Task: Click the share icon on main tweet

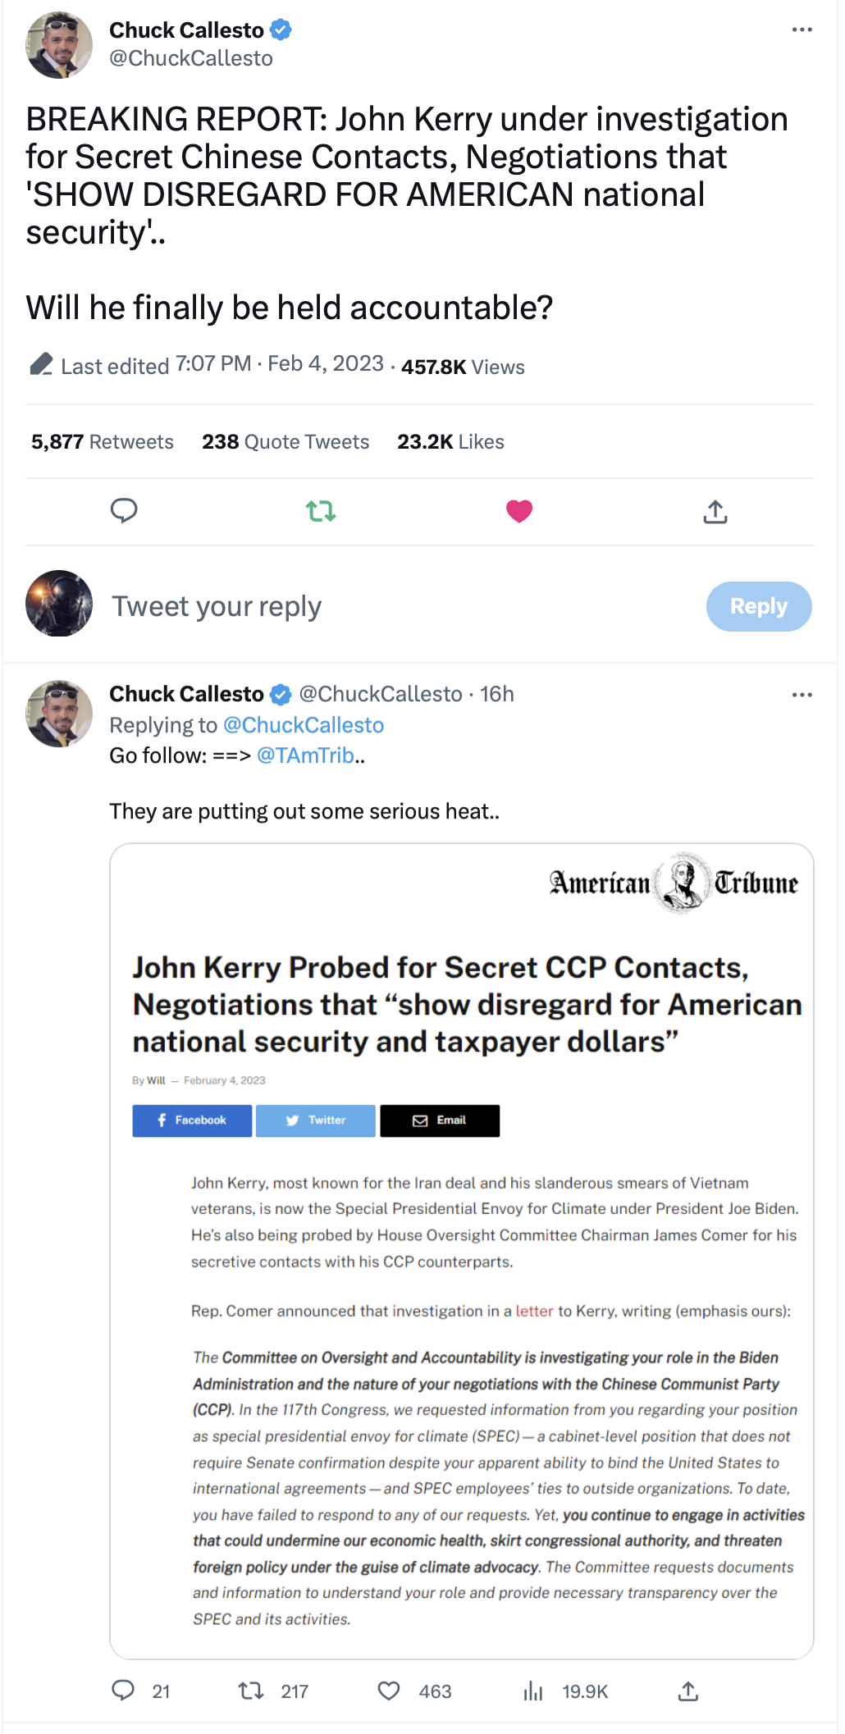Action: (x=715, y=512)
